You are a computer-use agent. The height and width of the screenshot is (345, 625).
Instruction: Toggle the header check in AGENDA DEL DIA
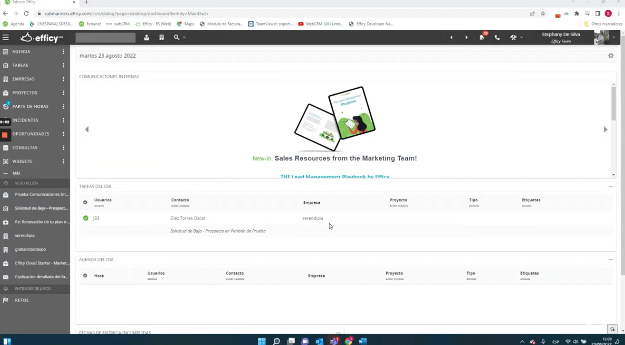tap(85, 276)
